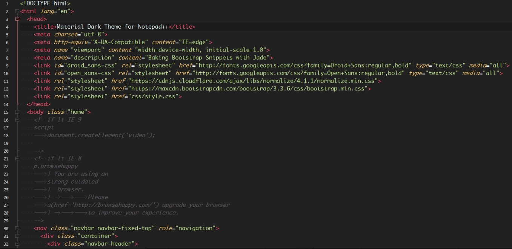Screen dimensions: 512x249
Task: Collapse the IE 9 conditional comment fold
Action: coord(17,119)
